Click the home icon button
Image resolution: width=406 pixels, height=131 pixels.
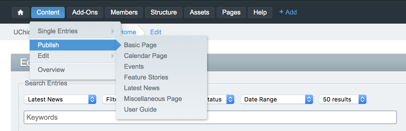click(x=20, y=13)
